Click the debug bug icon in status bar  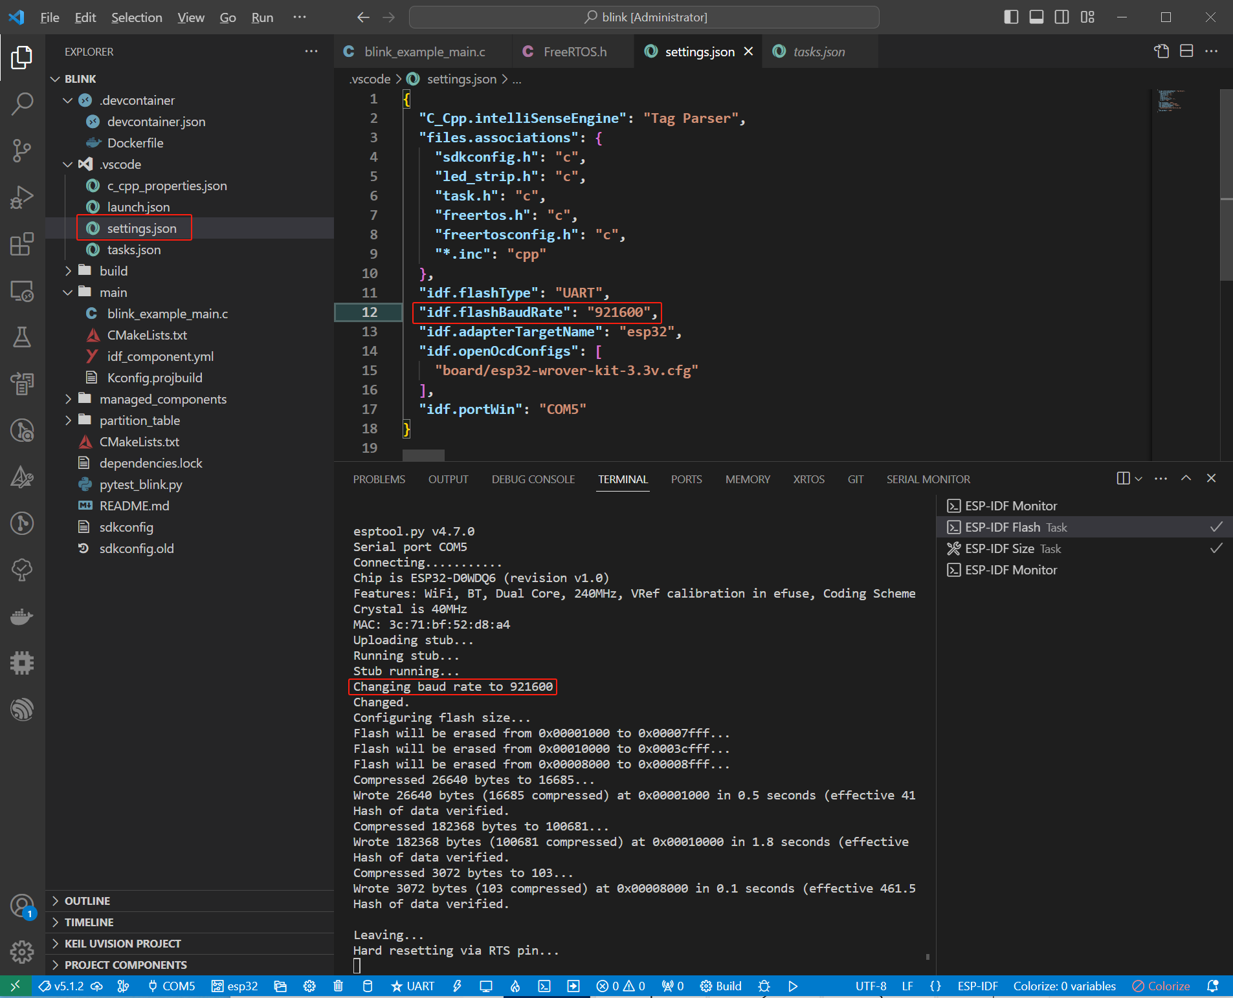pos(764,986)
